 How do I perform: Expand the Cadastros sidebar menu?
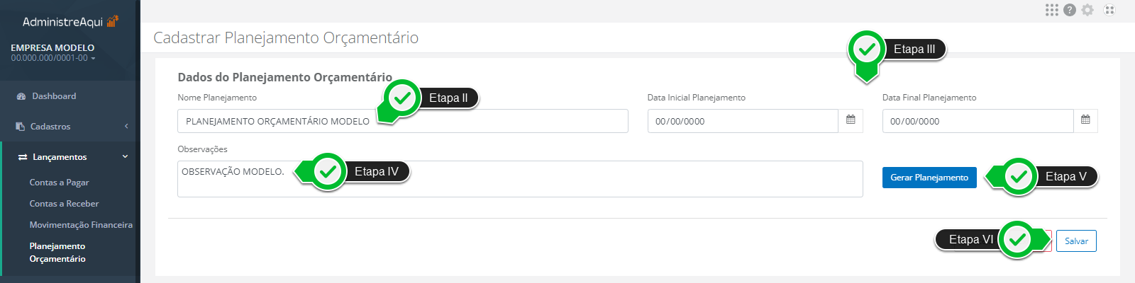tap(71, 127)
